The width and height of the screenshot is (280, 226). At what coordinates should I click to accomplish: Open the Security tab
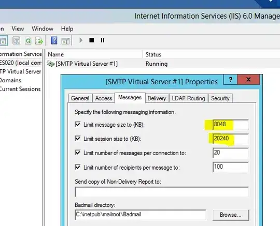(220, 98)
